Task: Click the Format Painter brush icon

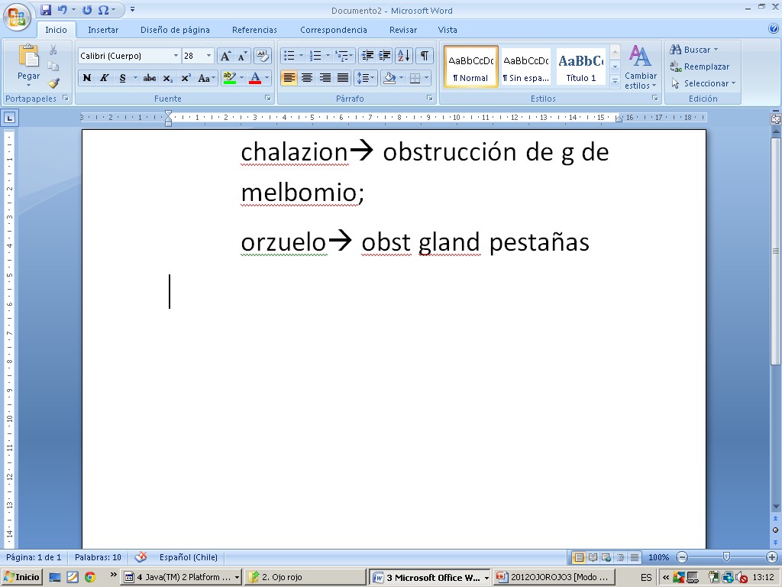Action: tap(53, 83)
